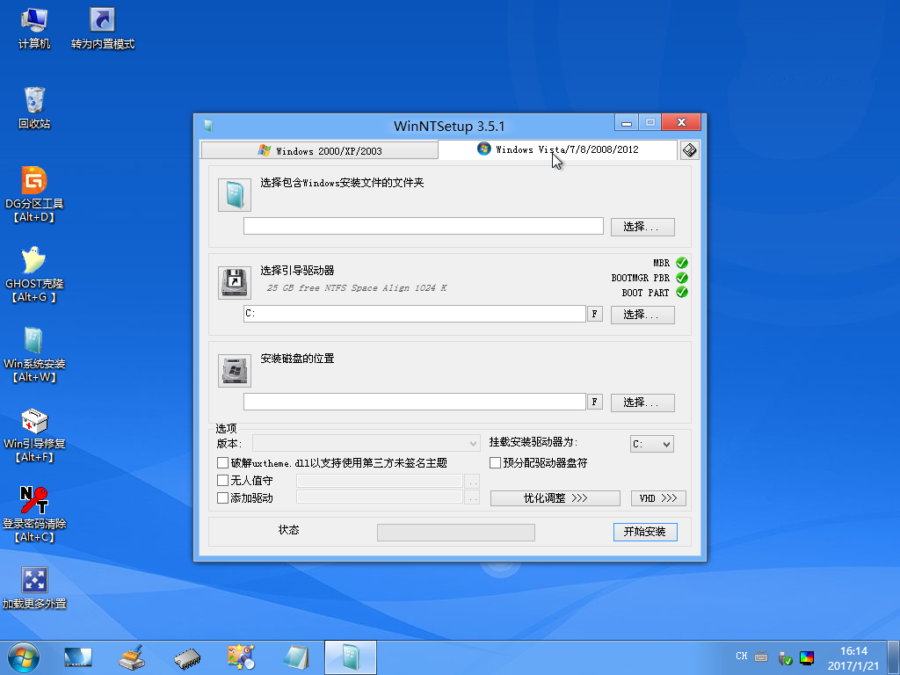Open the 版本 edition dropdown

(367, 443)
